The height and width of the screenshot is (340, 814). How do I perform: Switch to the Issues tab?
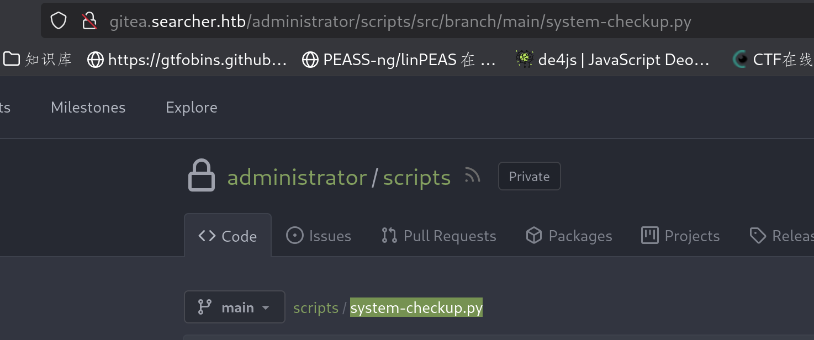[x=319, y=236]
